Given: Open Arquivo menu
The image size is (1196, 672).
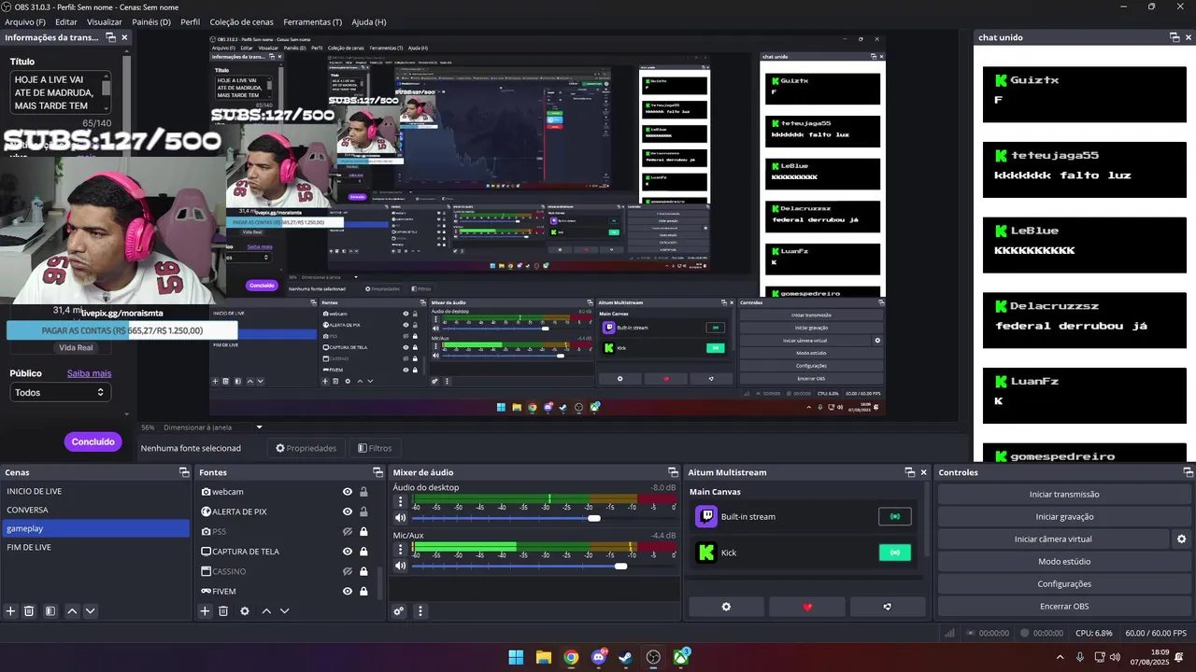Looking at the screenshot, I should pyautogui.click(x=25, y=21).
